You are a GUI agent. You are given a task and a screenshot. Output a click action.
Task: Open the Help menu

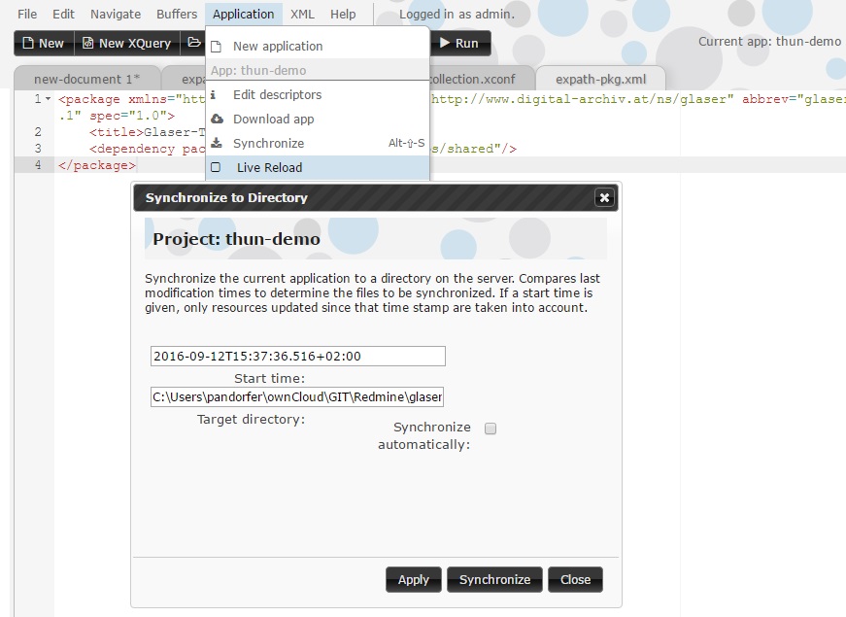[343, 14]
